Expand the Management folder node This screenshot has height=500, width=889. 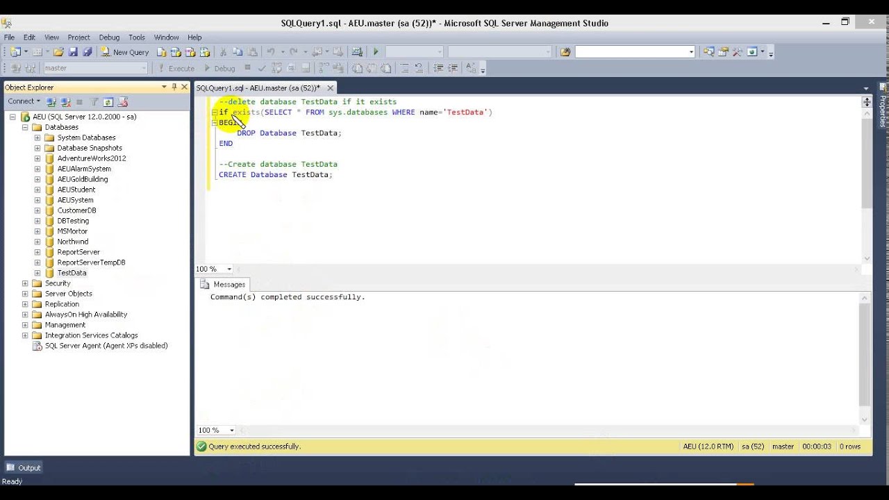25,325
